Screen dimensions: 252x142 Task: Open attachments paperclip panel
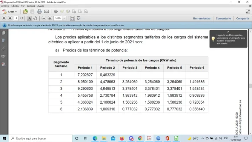4,49
